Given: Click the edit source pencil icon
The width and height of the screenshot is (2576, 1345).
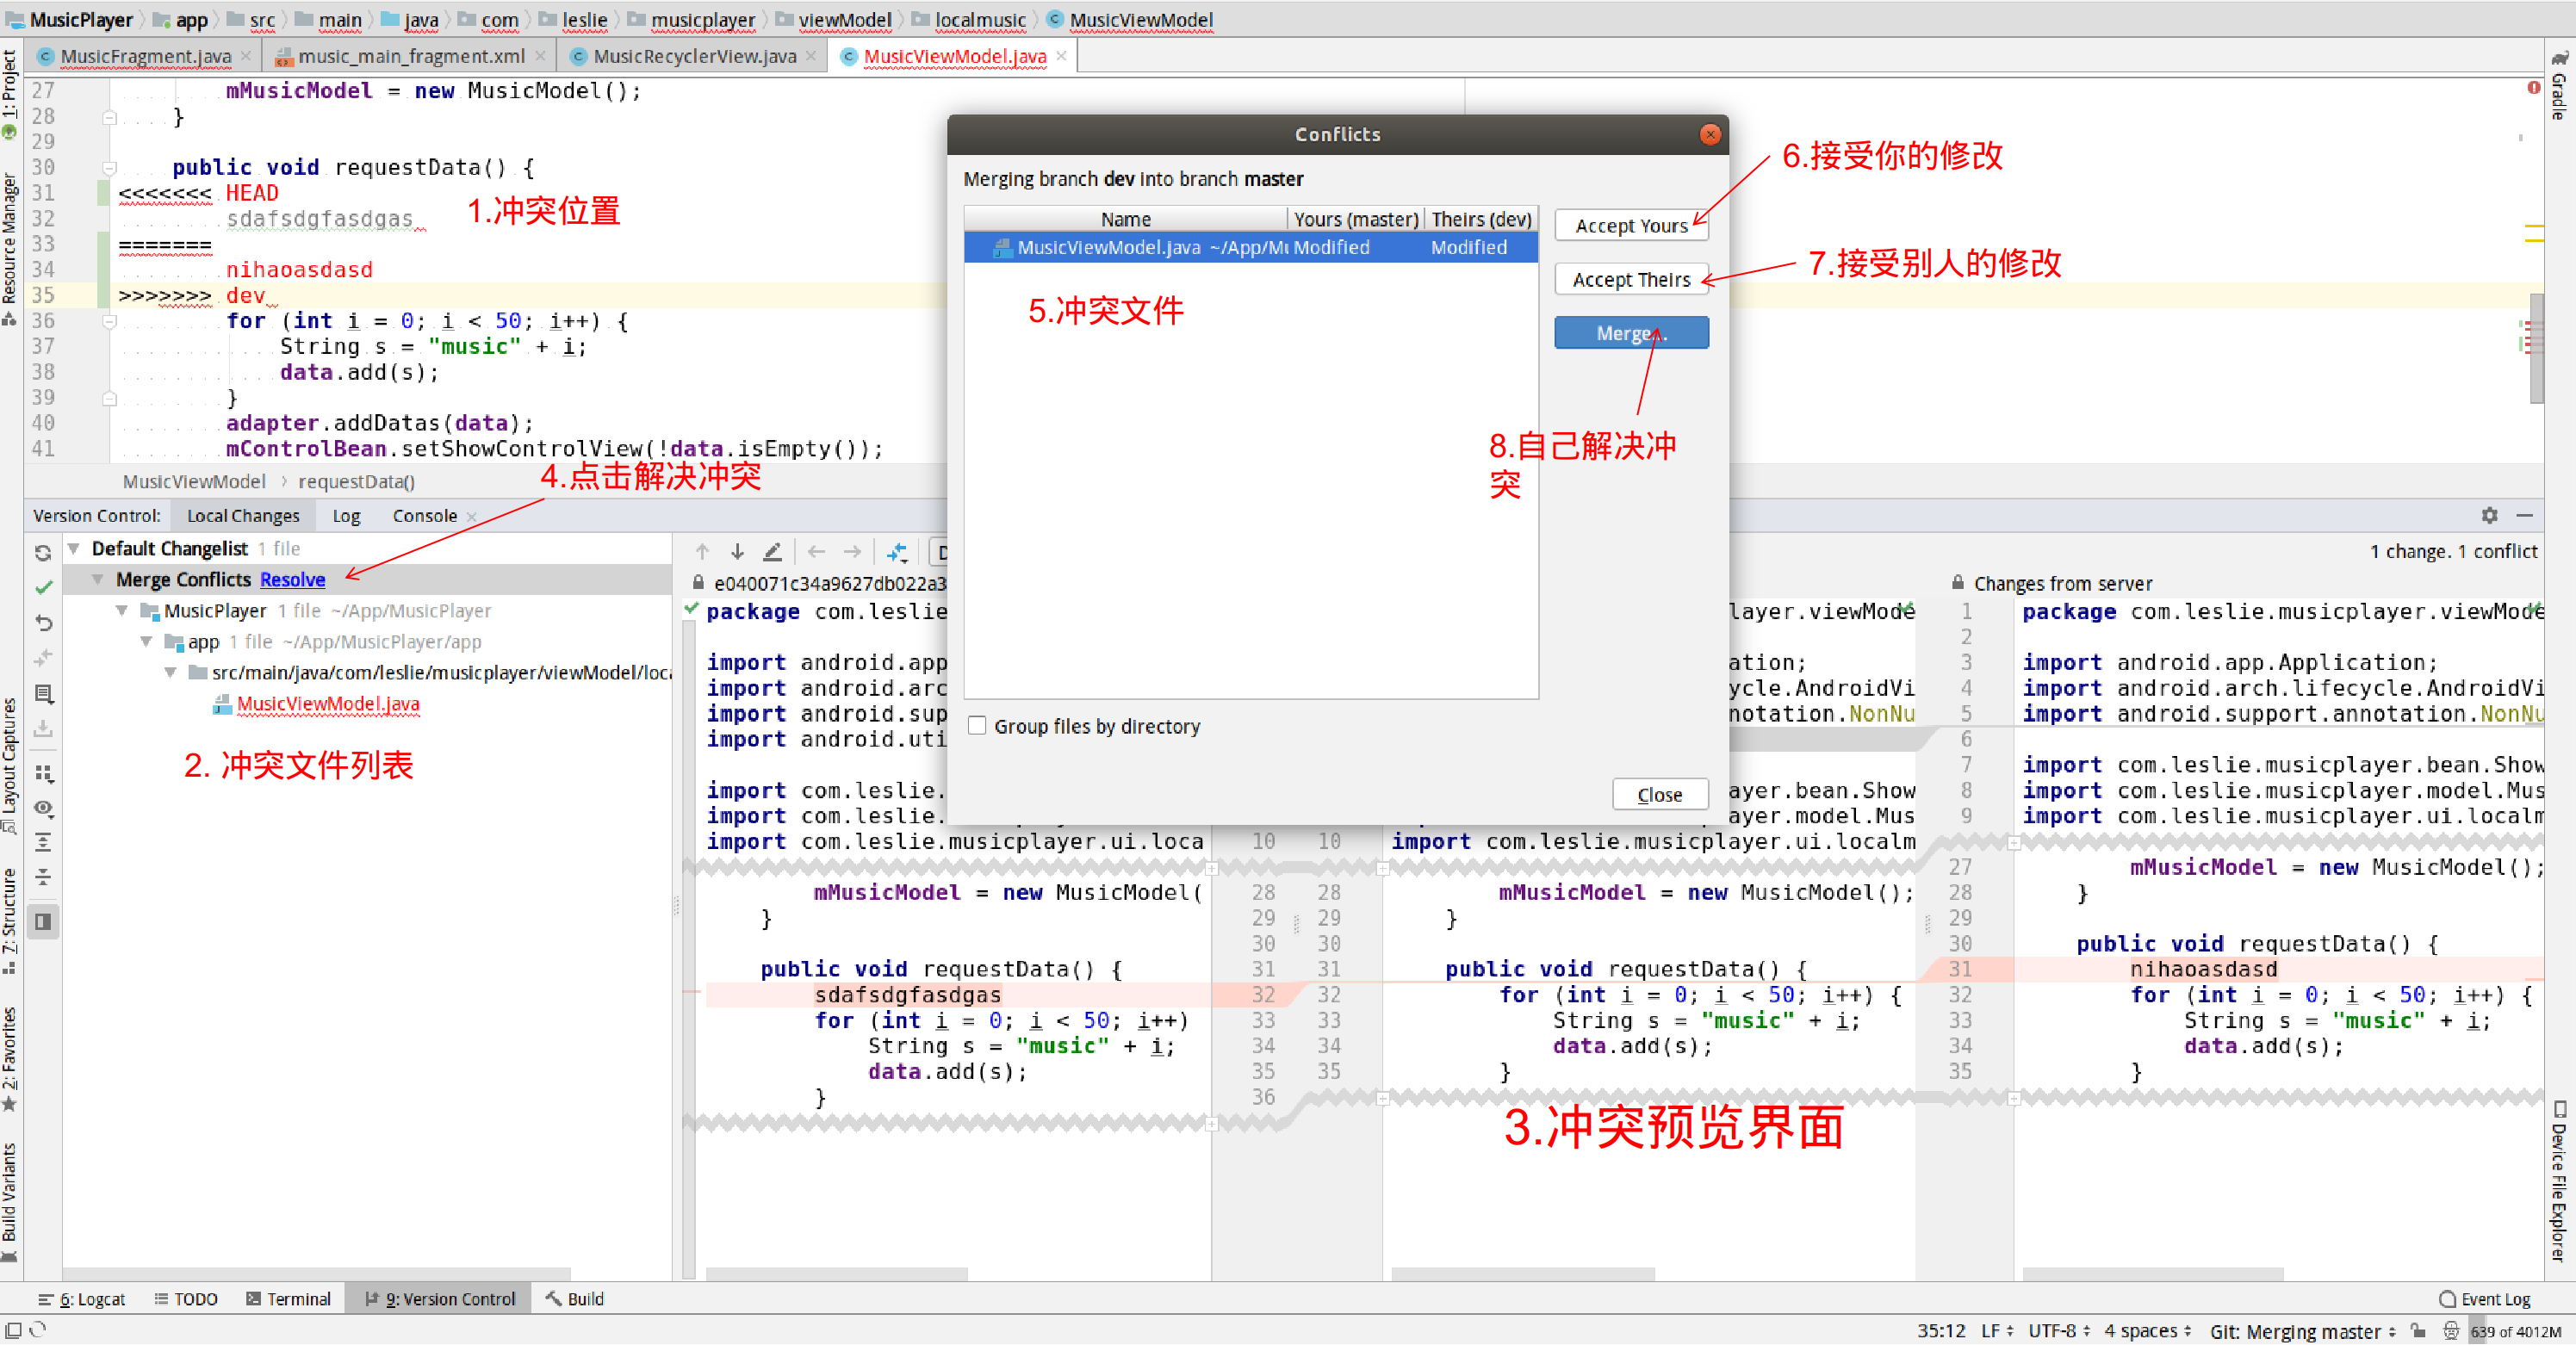Looking at the screenshot, I should [772, 552].
